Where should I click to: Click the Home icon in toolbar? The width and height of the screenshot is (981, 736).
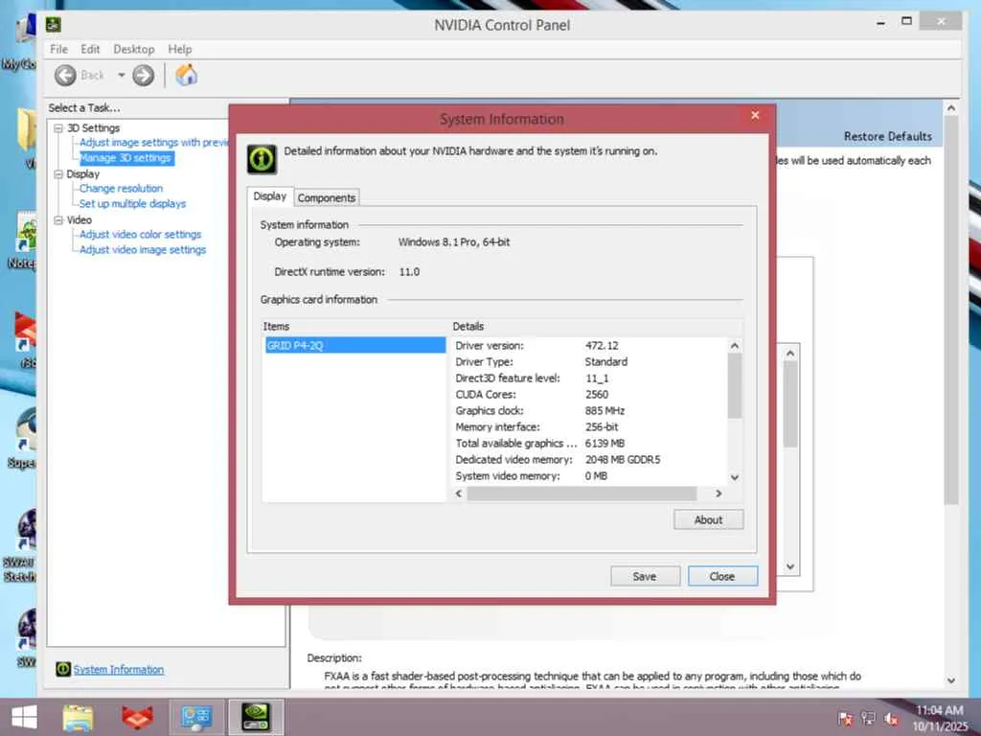point(187,75)
